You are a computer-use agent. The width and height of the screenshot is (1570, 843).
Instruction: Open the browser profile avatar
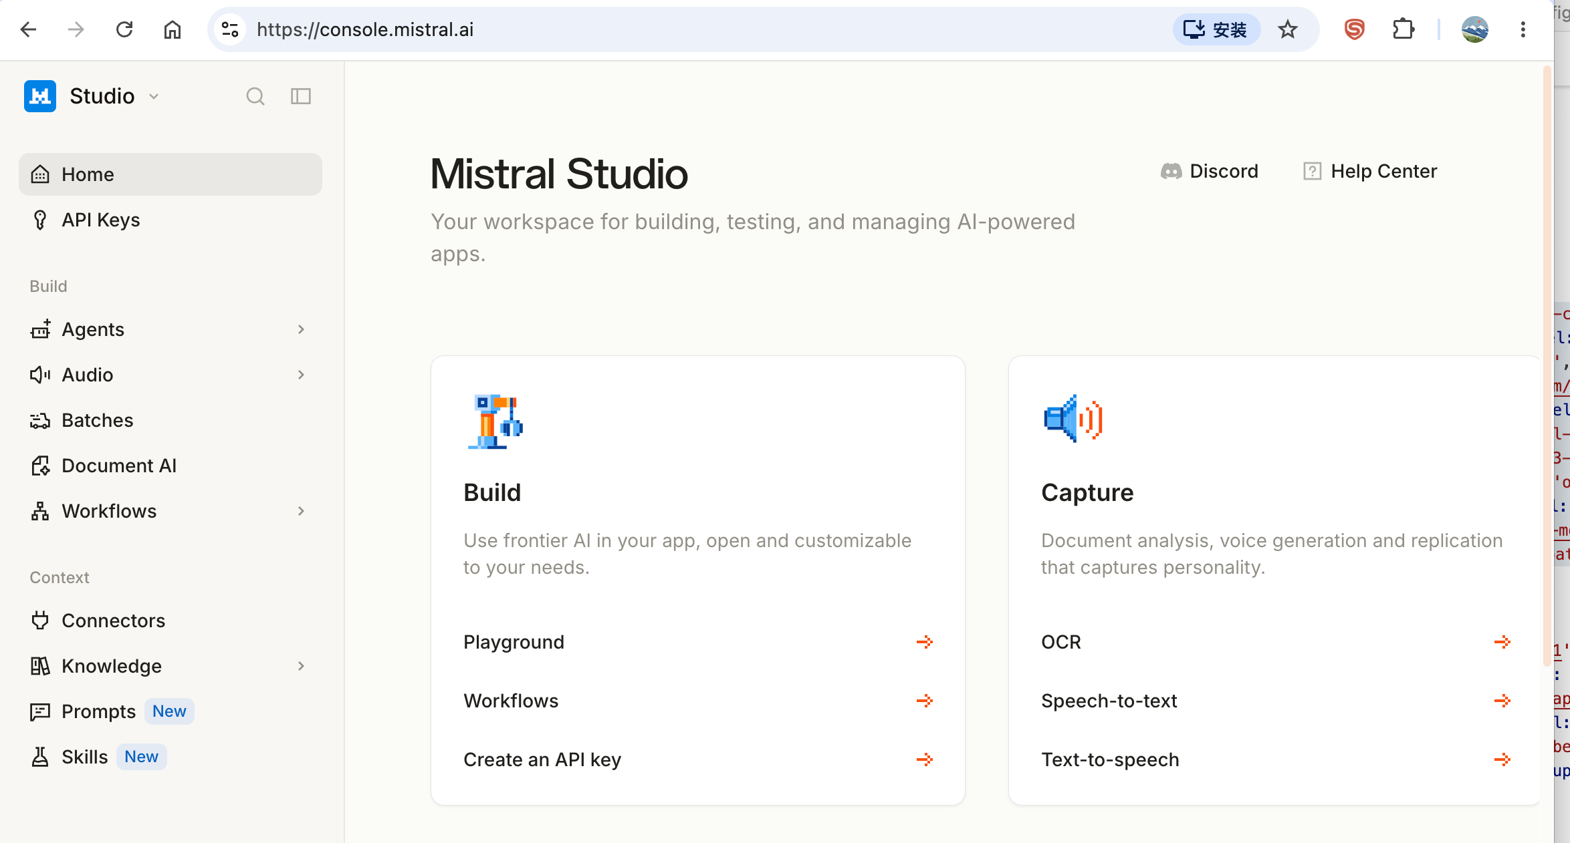pos(1475,29)
